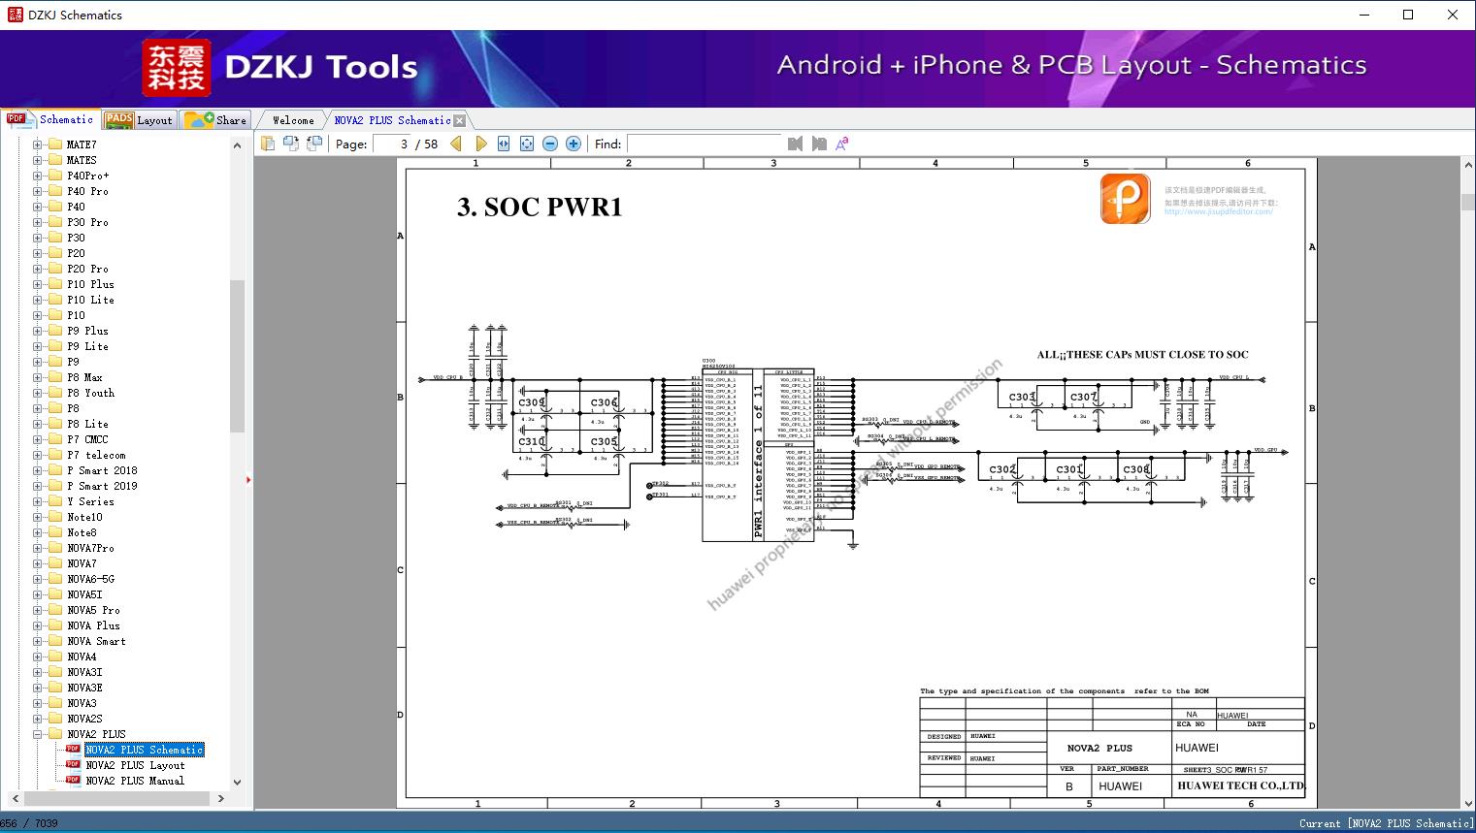The width and height of the screenshot is (1476, 833).
Task: Select the P7 CMCC folder row
Action: (87, 439)
